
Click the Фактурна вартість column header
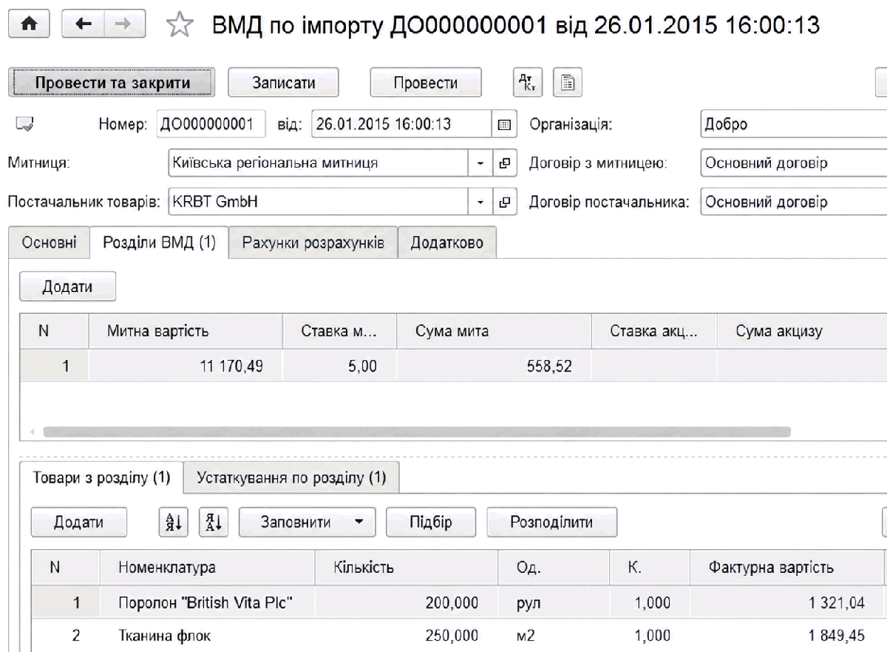786,568
